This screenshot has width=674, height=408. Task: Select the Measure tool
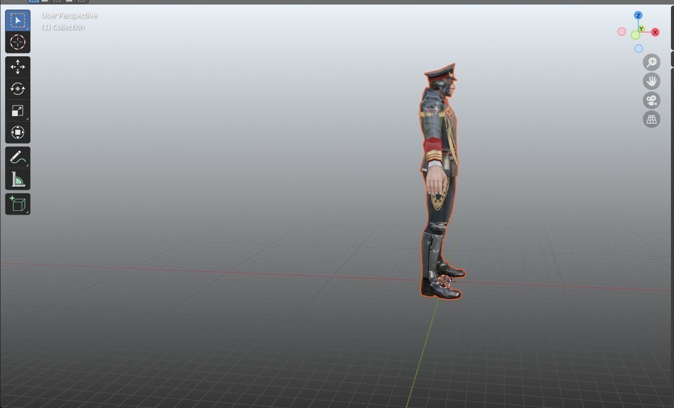pyautogui.click(x=18, y=179)
